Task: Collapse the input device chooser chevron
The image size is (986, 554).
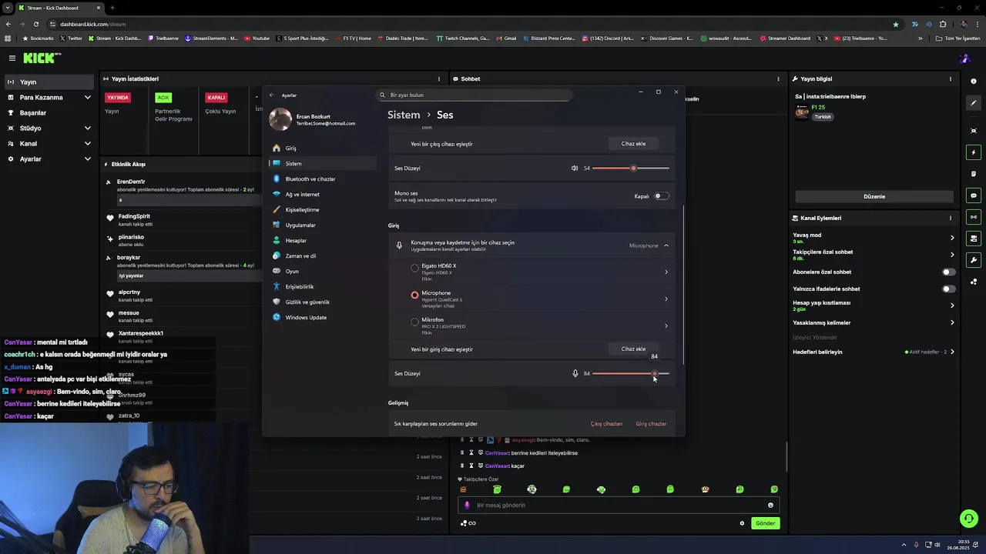Action: [666, 245]
